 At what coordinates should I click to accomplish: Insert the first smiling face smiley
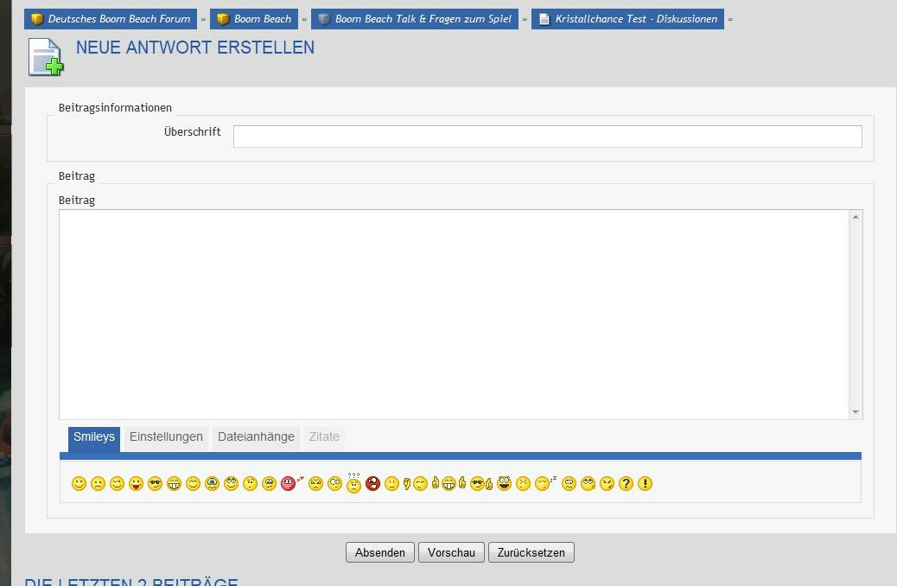point(79,484)
